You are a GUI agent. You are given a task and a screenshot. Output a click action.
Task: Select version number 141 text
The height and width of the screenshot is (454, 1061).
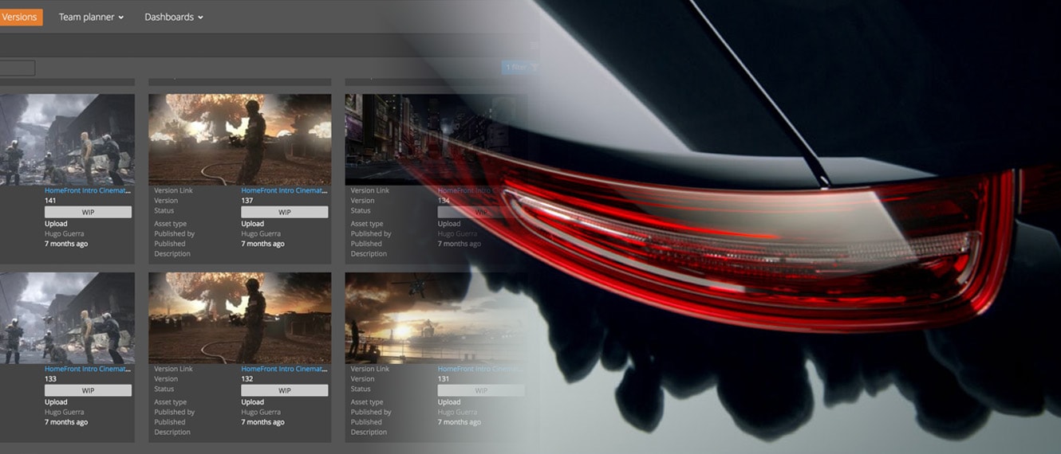[x=50, y=201]
